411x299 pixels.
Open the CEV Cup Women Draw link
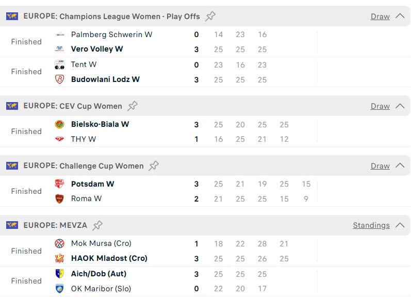coord(380,106)
